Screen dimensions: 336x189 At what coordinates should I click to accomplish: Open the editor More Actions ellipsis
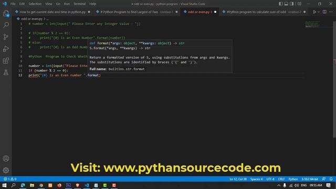pos(331,12)
